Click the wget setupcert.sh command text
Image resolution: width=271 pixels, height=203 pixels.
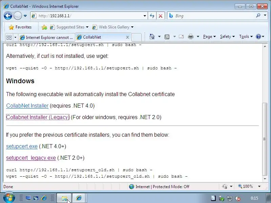[x=91, y=68]
